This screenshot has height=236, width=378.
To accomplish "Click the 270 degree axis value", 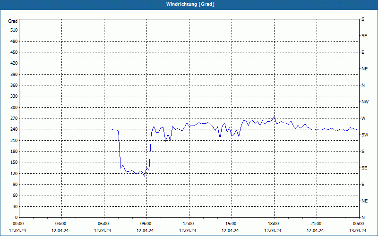I will tap(14, 118).
